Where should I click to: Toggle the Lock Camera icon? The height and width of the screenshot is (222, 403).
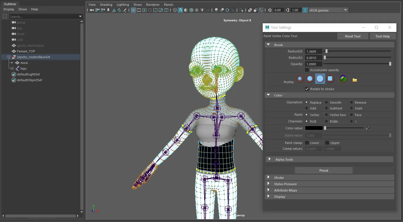point(97,10)
